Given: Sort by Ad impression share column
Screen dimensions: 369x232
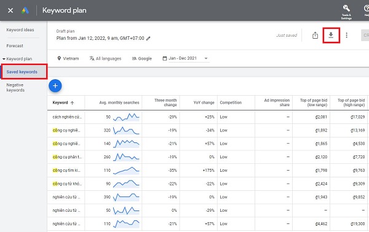Looking at the screenshot, I should [x=277, y=102].
